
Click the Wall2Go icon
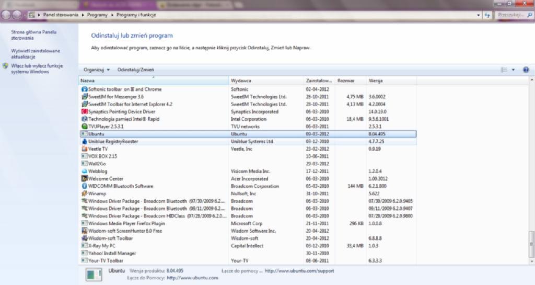(x=84, y=164)
